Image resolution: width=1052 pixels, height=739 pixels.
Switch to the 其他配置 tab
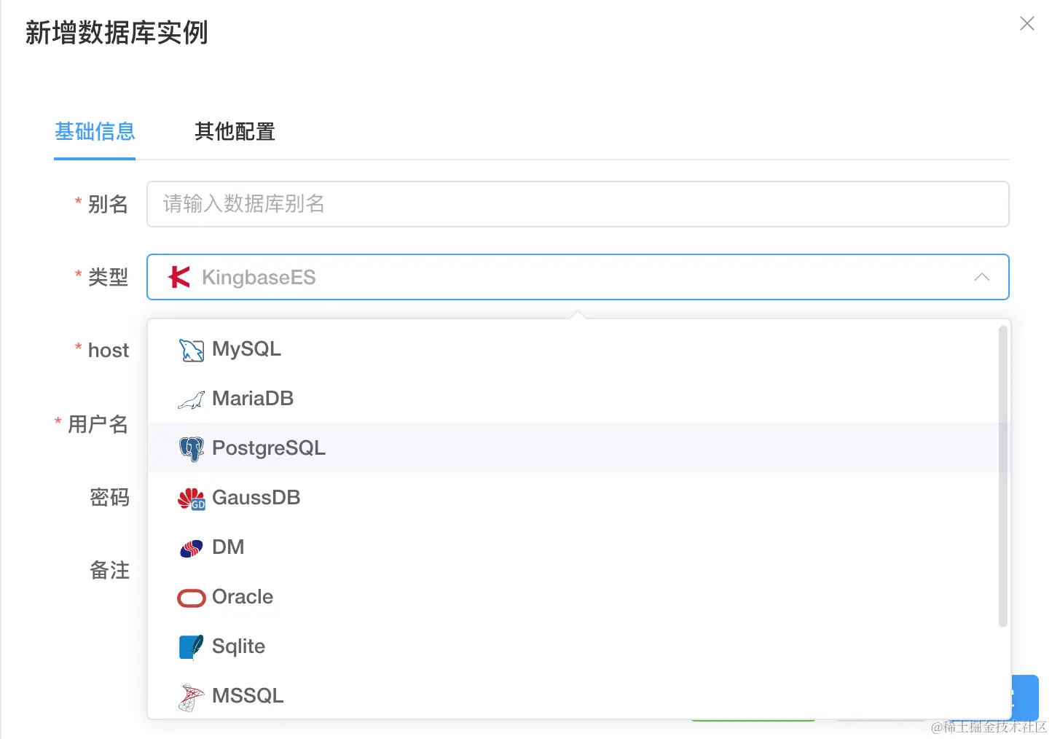234,132
